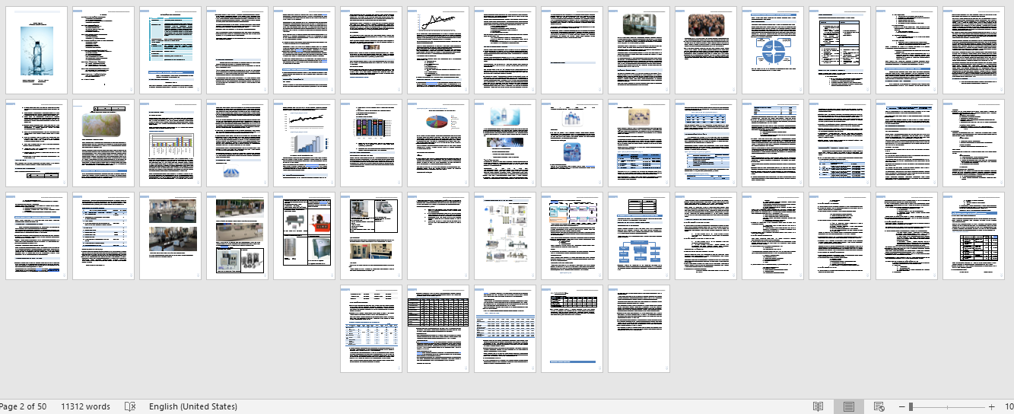Change language English (United States)

tap(192, 406)
